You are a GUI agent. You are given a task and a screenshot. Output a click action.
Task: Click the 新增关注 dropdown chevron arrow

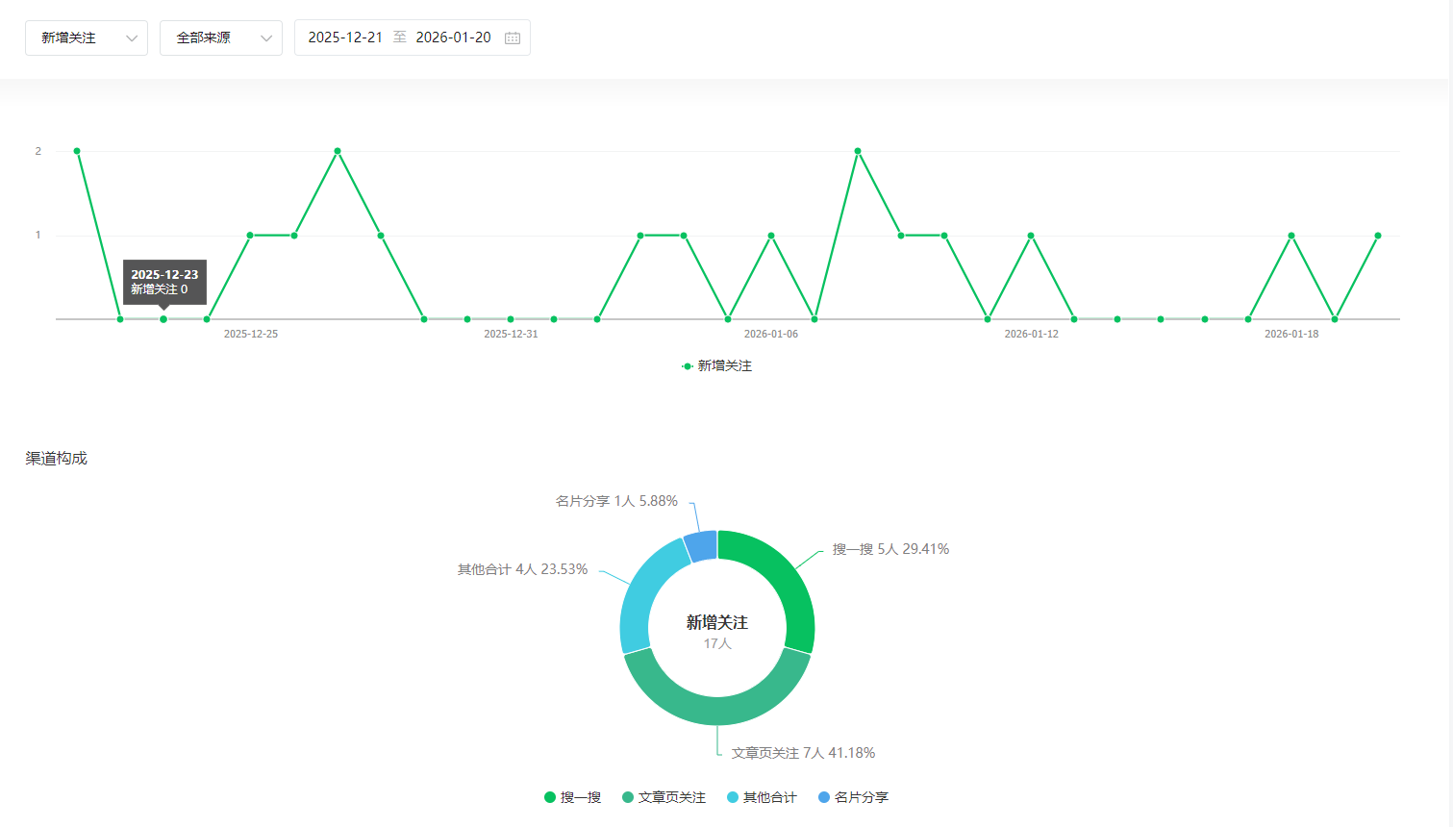(132, 38)
